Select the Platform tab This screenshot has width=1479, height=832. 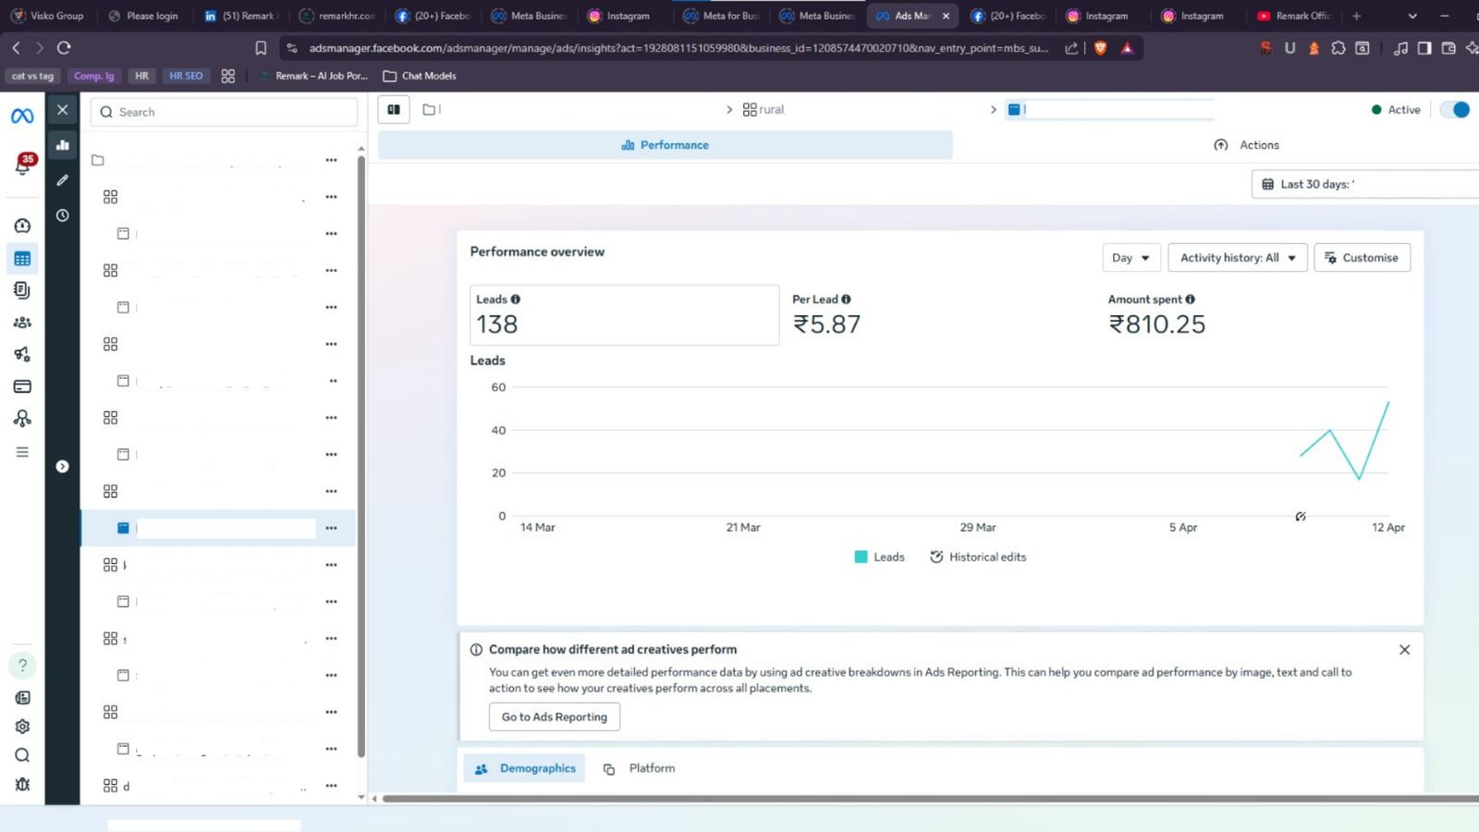[639, 768]
